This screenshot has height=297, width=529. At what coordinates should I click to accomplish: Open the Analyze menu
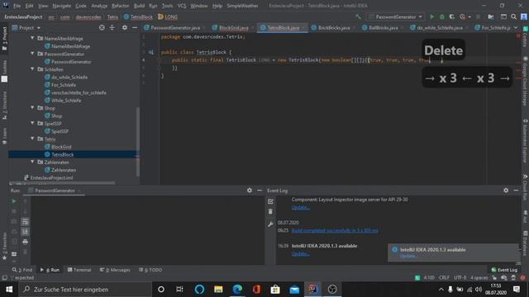99,6
